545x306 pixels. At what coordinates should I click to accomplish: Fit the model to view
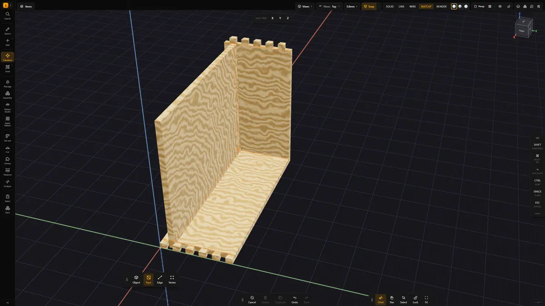pos(426,300)
